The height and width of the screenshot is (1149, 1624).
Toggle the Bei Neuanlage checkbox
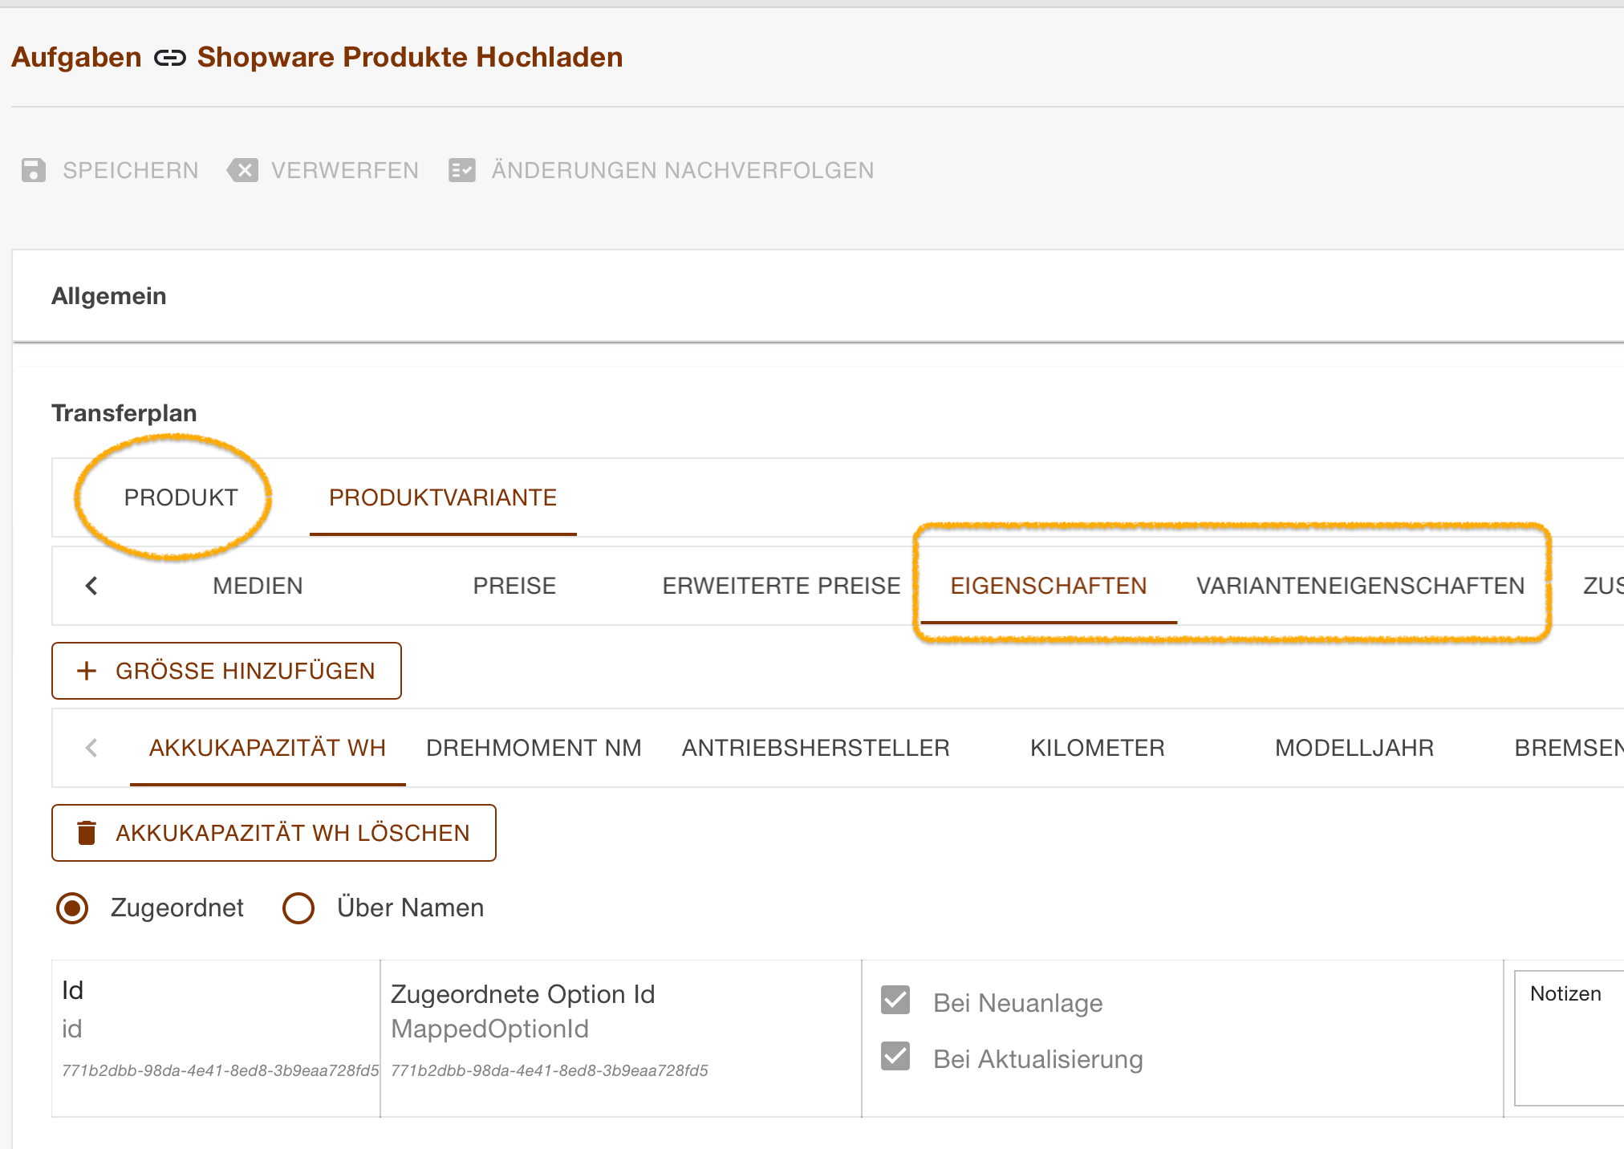pos(895,1001)
